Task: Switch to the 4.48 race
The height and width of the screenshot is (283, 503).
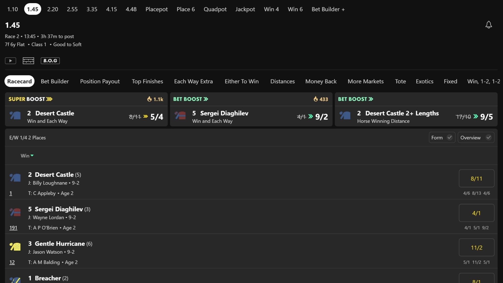Action: pyautogui.click(x=131, y=9)
